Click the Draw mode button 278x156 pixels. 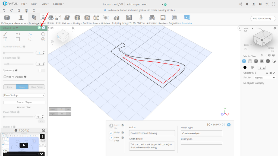10,87
